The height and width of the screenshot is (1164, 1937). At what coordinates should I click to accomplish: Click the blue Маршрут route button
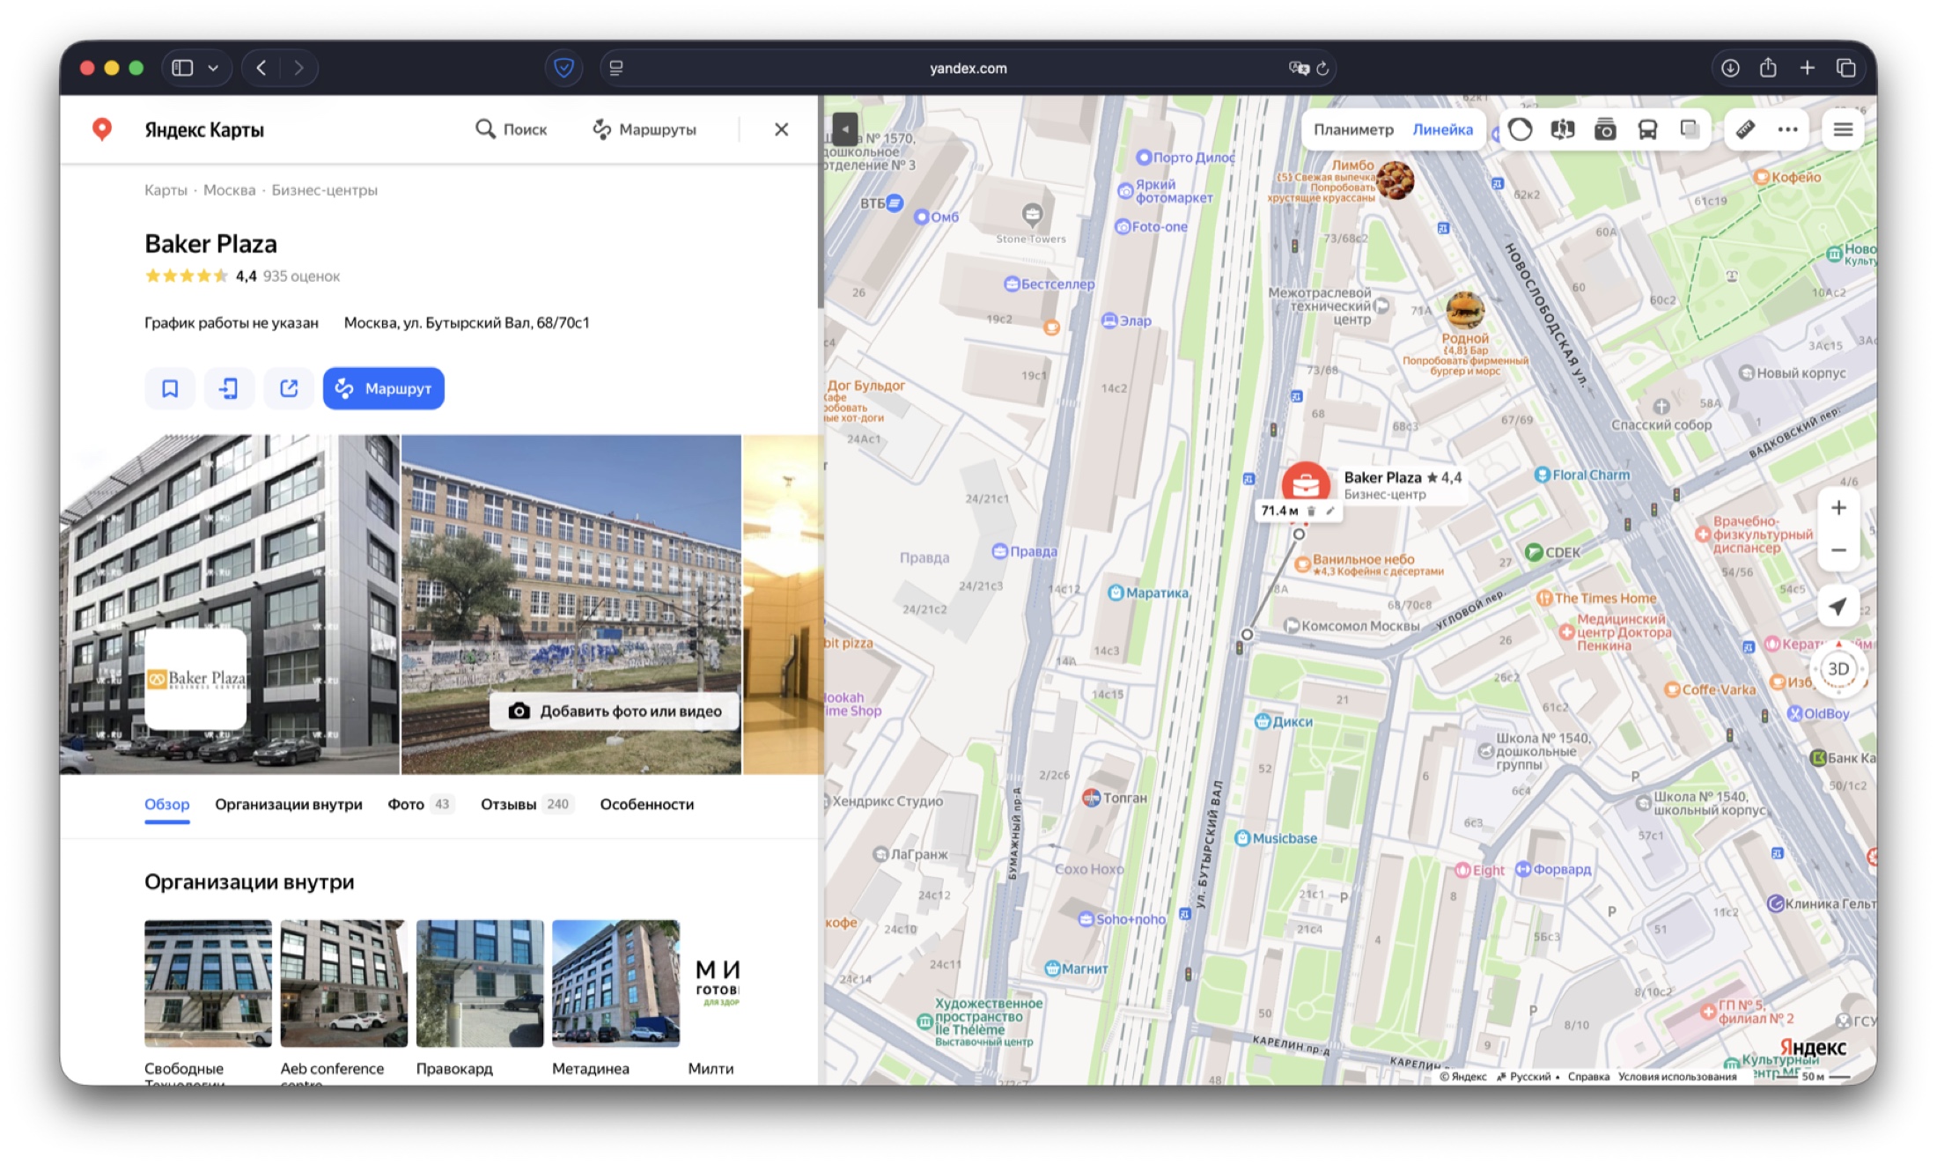pos(383,388)
